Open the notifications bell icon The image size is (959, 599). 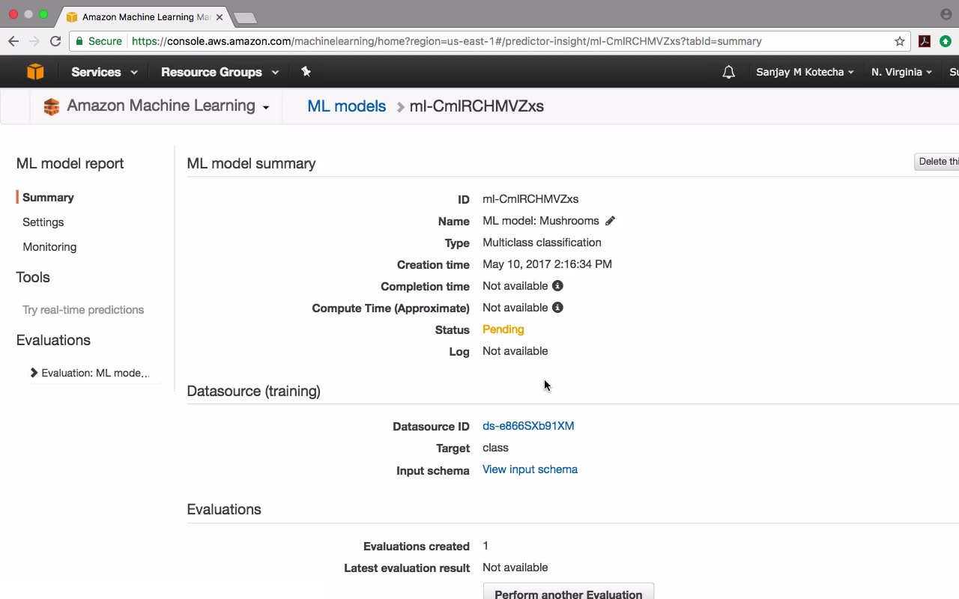coord(728,72)
